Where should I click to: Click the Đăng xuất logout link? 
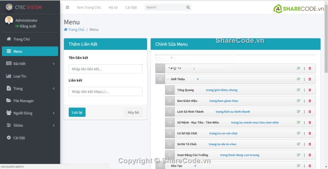pos(26,26)
